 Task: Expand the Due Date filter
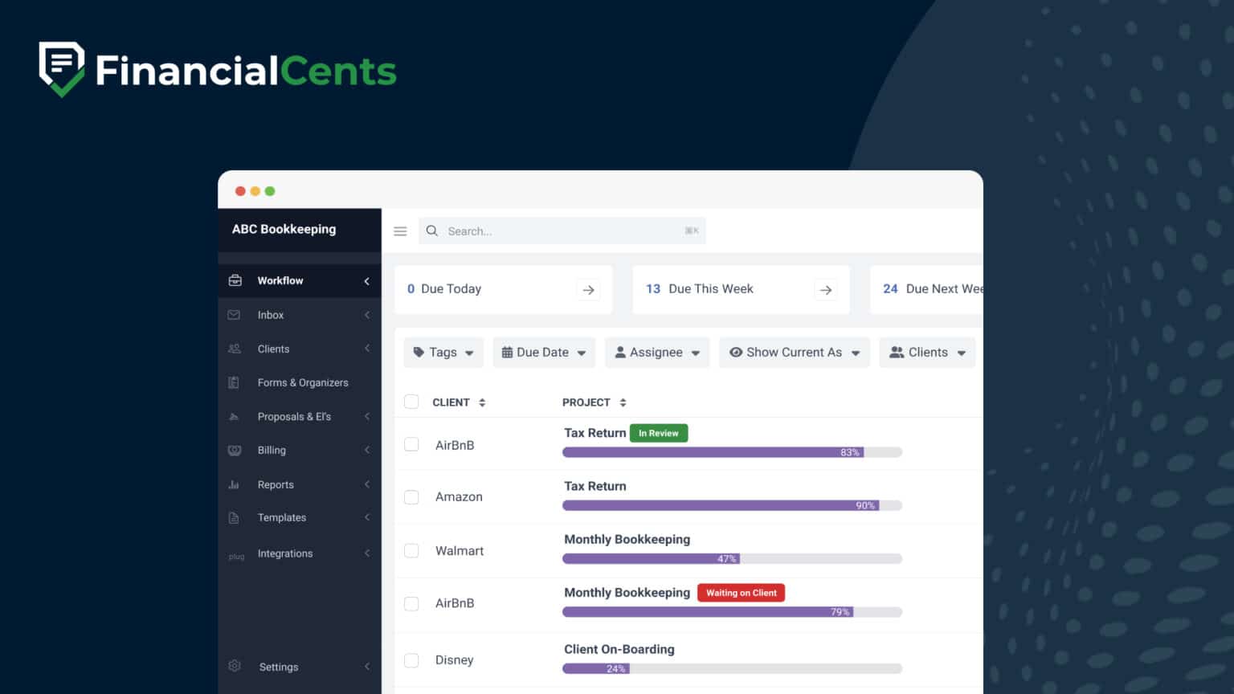click(x=544, y=352)
